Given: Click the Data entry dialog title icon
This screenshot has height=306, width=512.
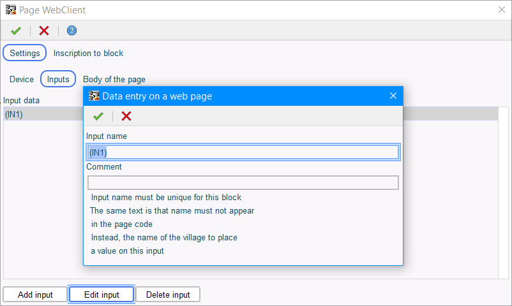Looking at the screenshot, I should (x=94, y=96).
